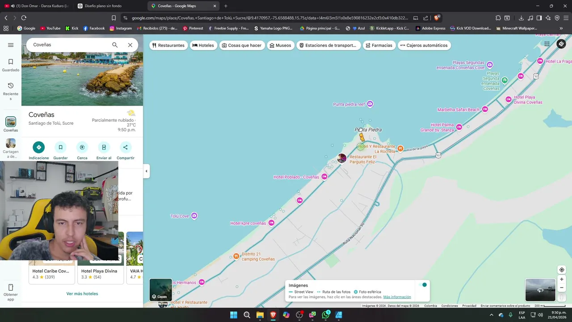
Task: Filter map by Restaurantes chip
Action: (x=168, y=45)
